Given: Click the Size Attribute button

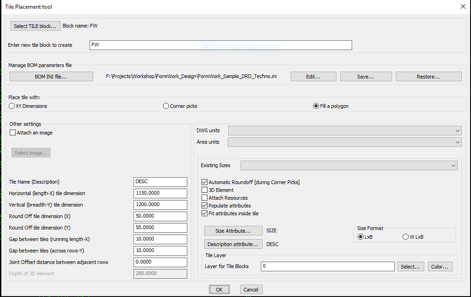Looking at the screenshot, I should 233,231.
